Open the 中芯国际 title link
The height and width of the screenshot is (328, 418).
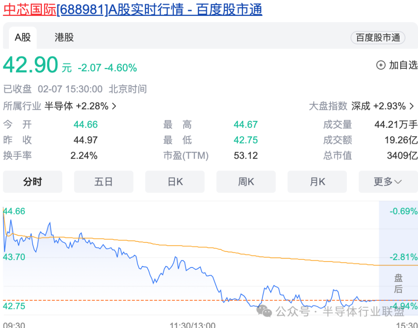pos(29,9)
